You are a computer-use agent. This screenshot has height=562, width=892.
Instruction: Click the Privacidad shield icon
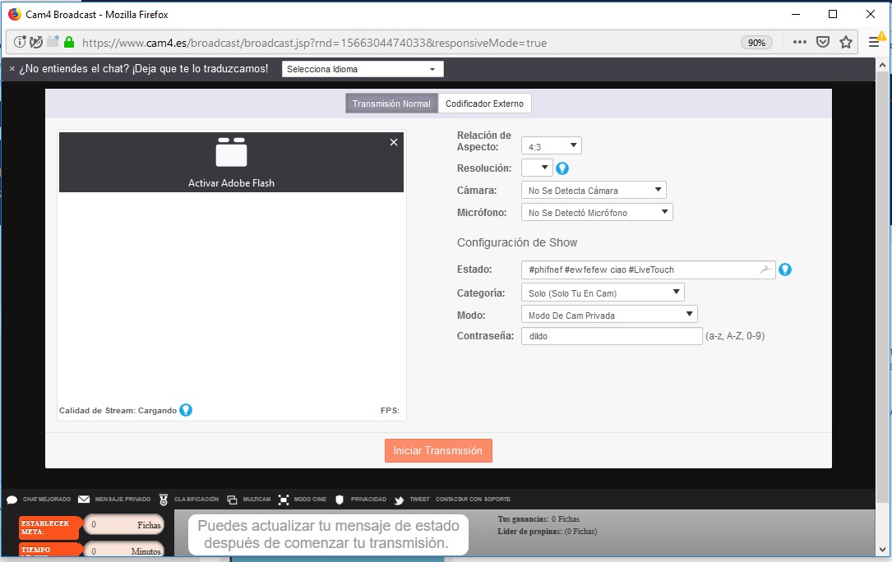[340, 500]
